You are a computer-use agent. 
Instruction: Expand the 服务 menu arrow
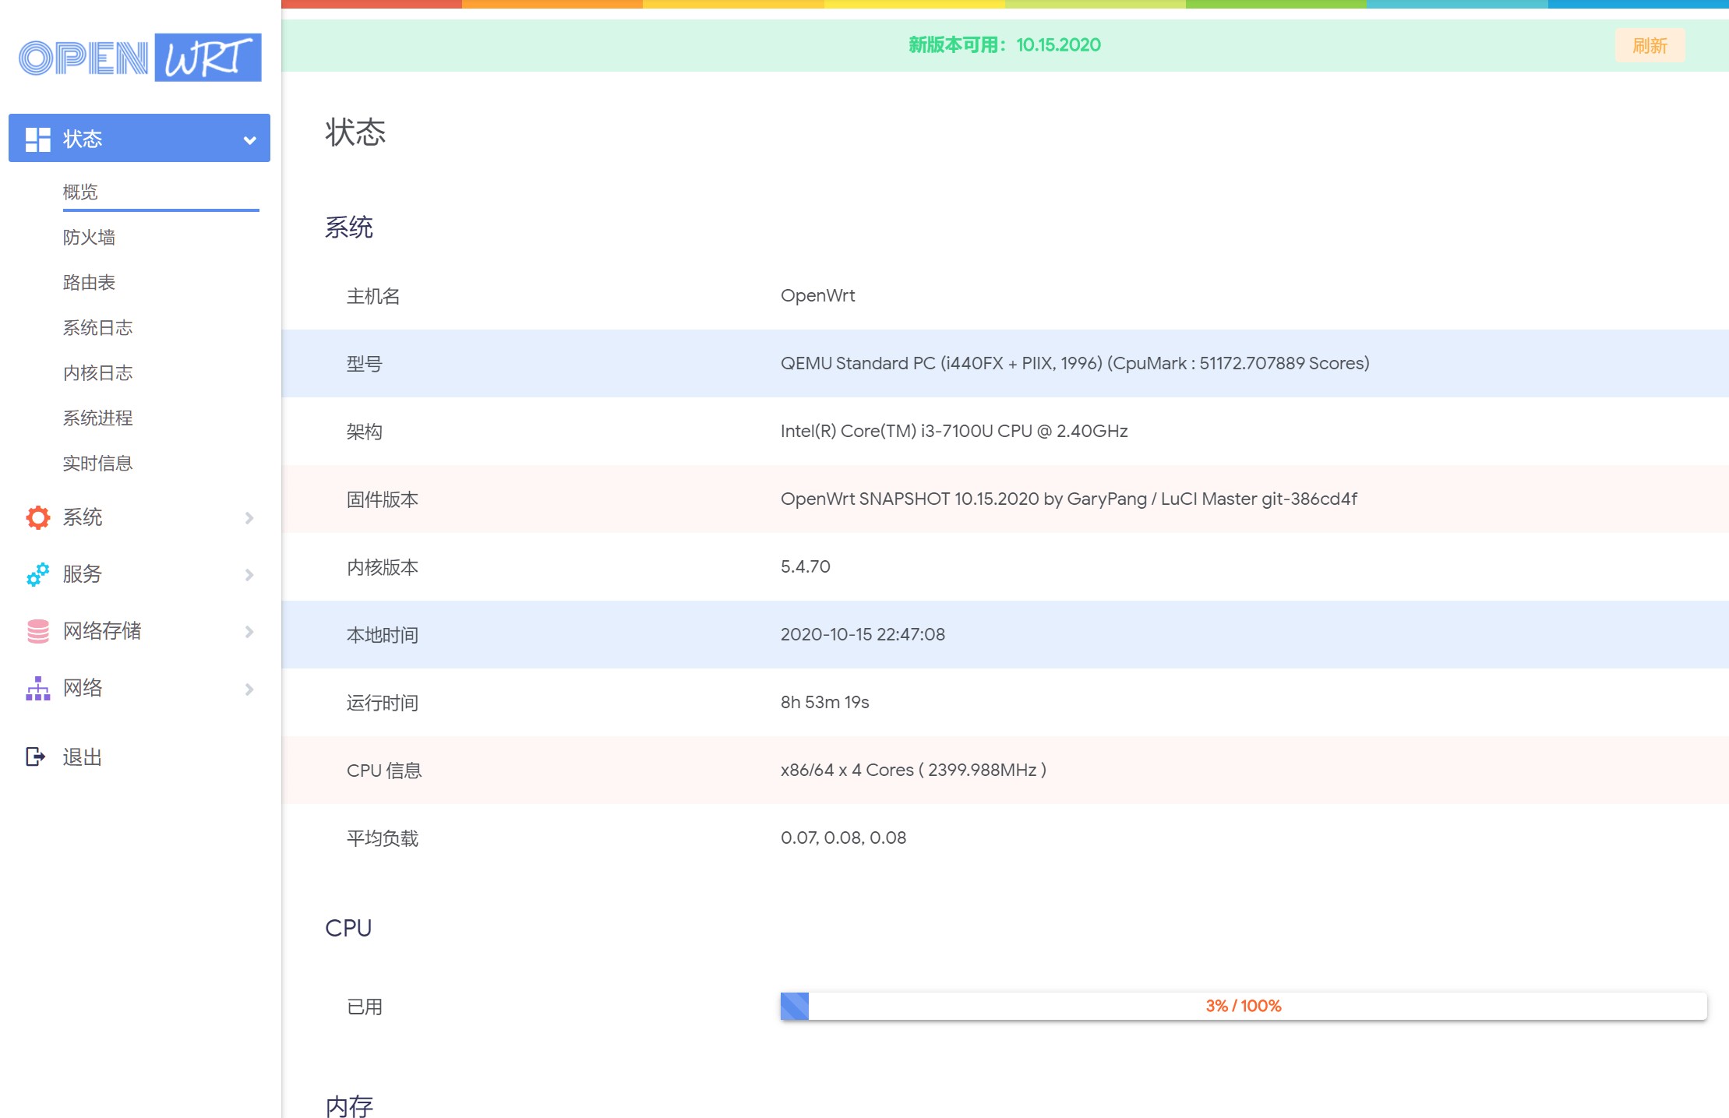coord(249,575)
